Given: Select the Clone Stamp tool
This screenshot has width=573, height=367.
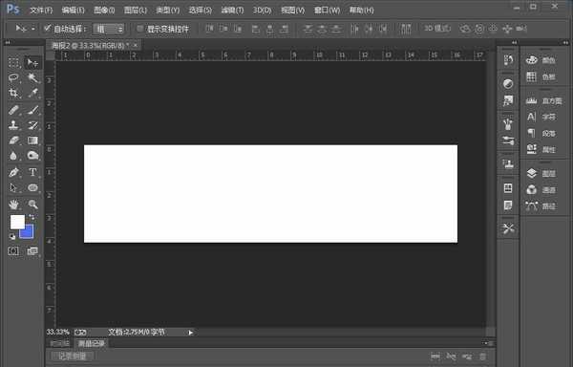Looking at the screenshot, I should click(x=13, y=125).
